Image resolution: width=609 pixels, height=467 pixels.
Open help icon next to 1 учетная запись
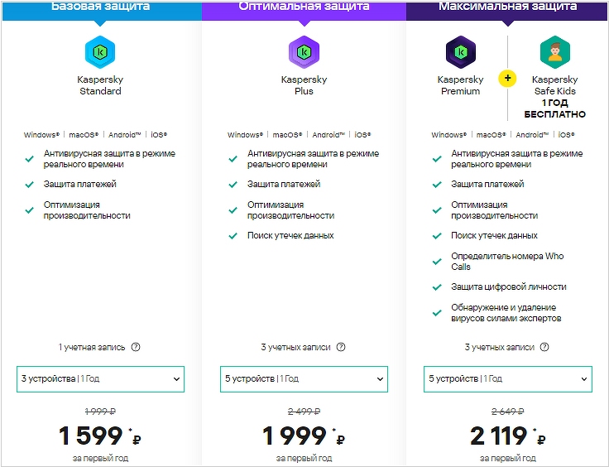coord(136,347)
